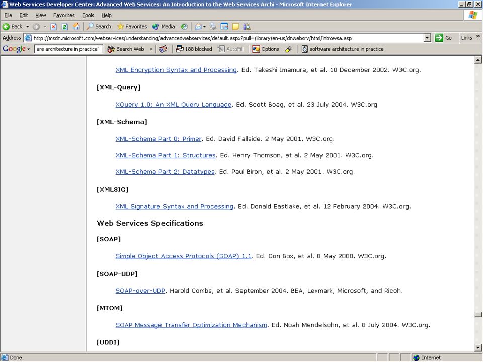The image size is (483, 362).
Task: Open the Media bar button
Action: [164, 27]
